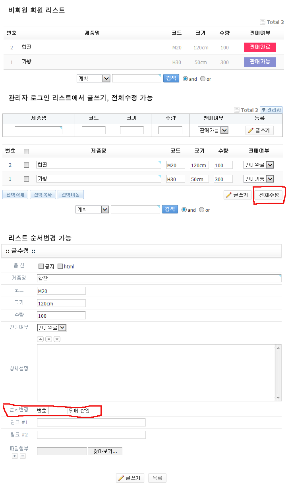Click the 목록 button at the bottom
The height and width of the screenshot is (487, 288).
[x=157, y=478]
